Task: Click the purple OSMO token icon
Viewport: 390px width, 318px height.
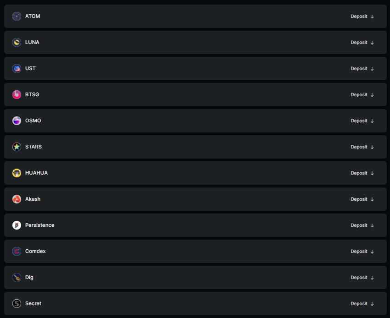Action: coord(17,121)
